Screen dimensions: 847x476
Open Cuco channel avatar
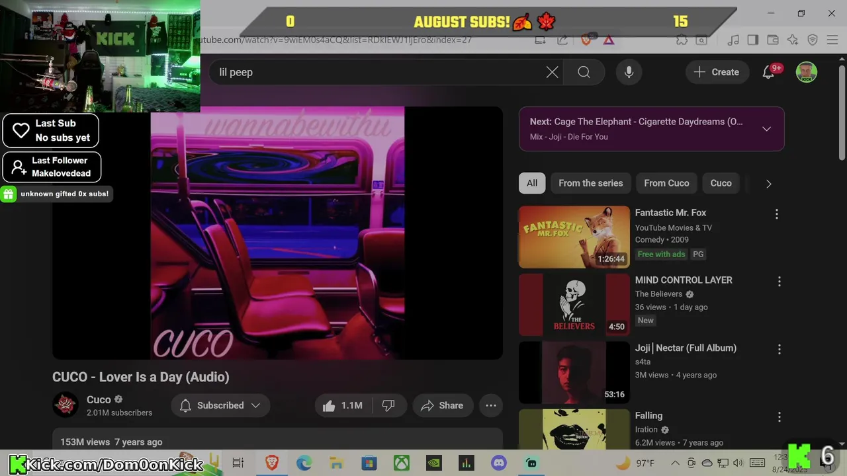pyautogui.click(x=66, y=405)
